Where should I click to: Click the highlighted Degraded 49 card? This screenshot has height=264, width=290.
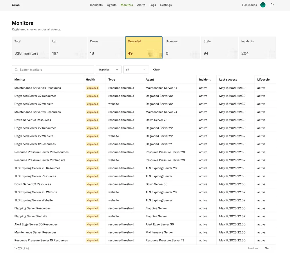(144, 48)
